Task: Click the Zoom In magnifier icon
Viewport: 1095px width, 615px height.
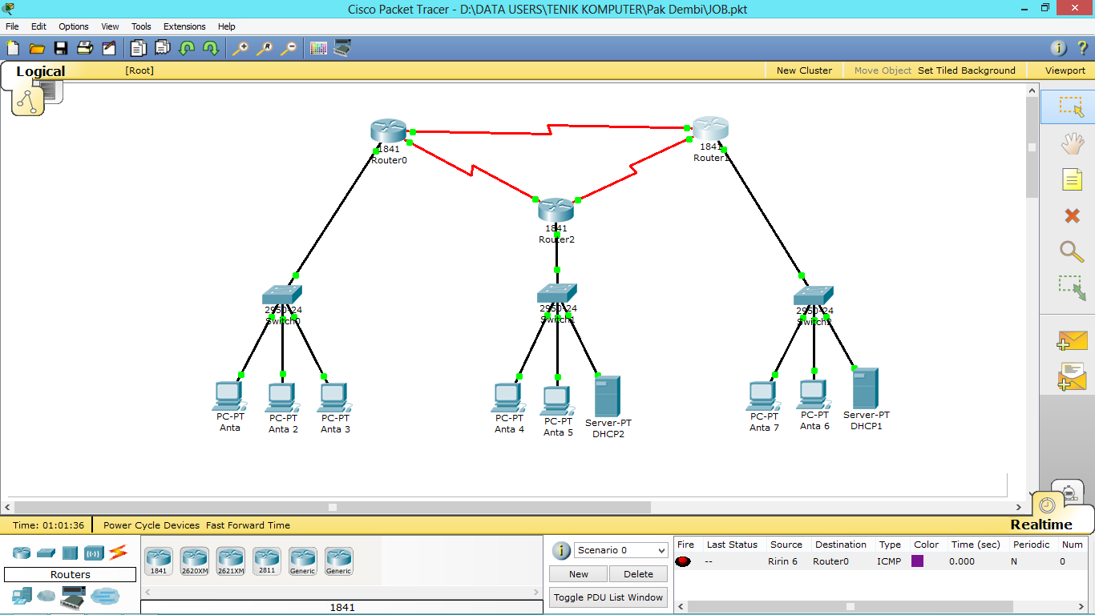Action: tap(240, 48)
